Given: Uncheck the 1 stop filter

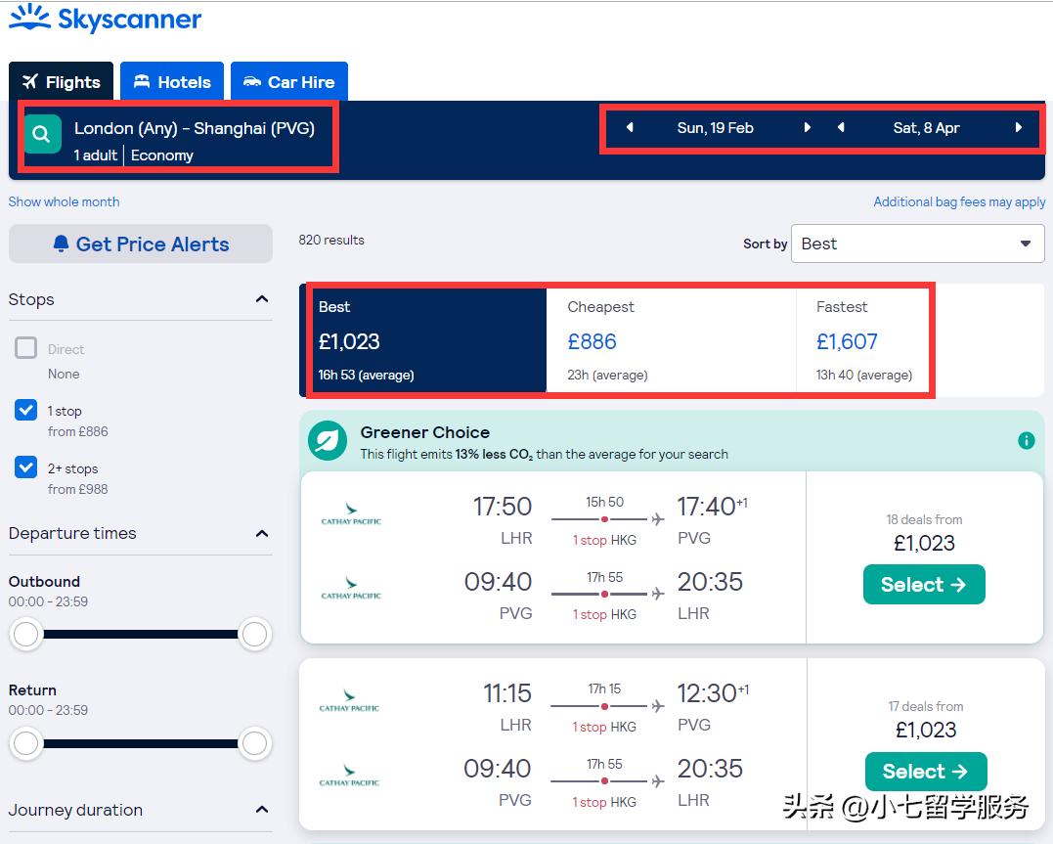Looking at the screenshot, I should pos(26,411).
